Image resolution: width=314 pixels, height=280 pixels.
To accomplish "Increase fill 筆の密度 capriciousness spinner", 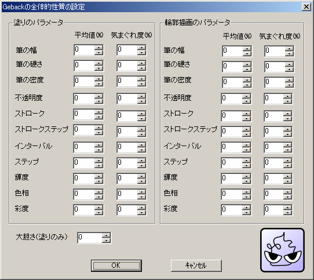I will [x=141, y=79].
